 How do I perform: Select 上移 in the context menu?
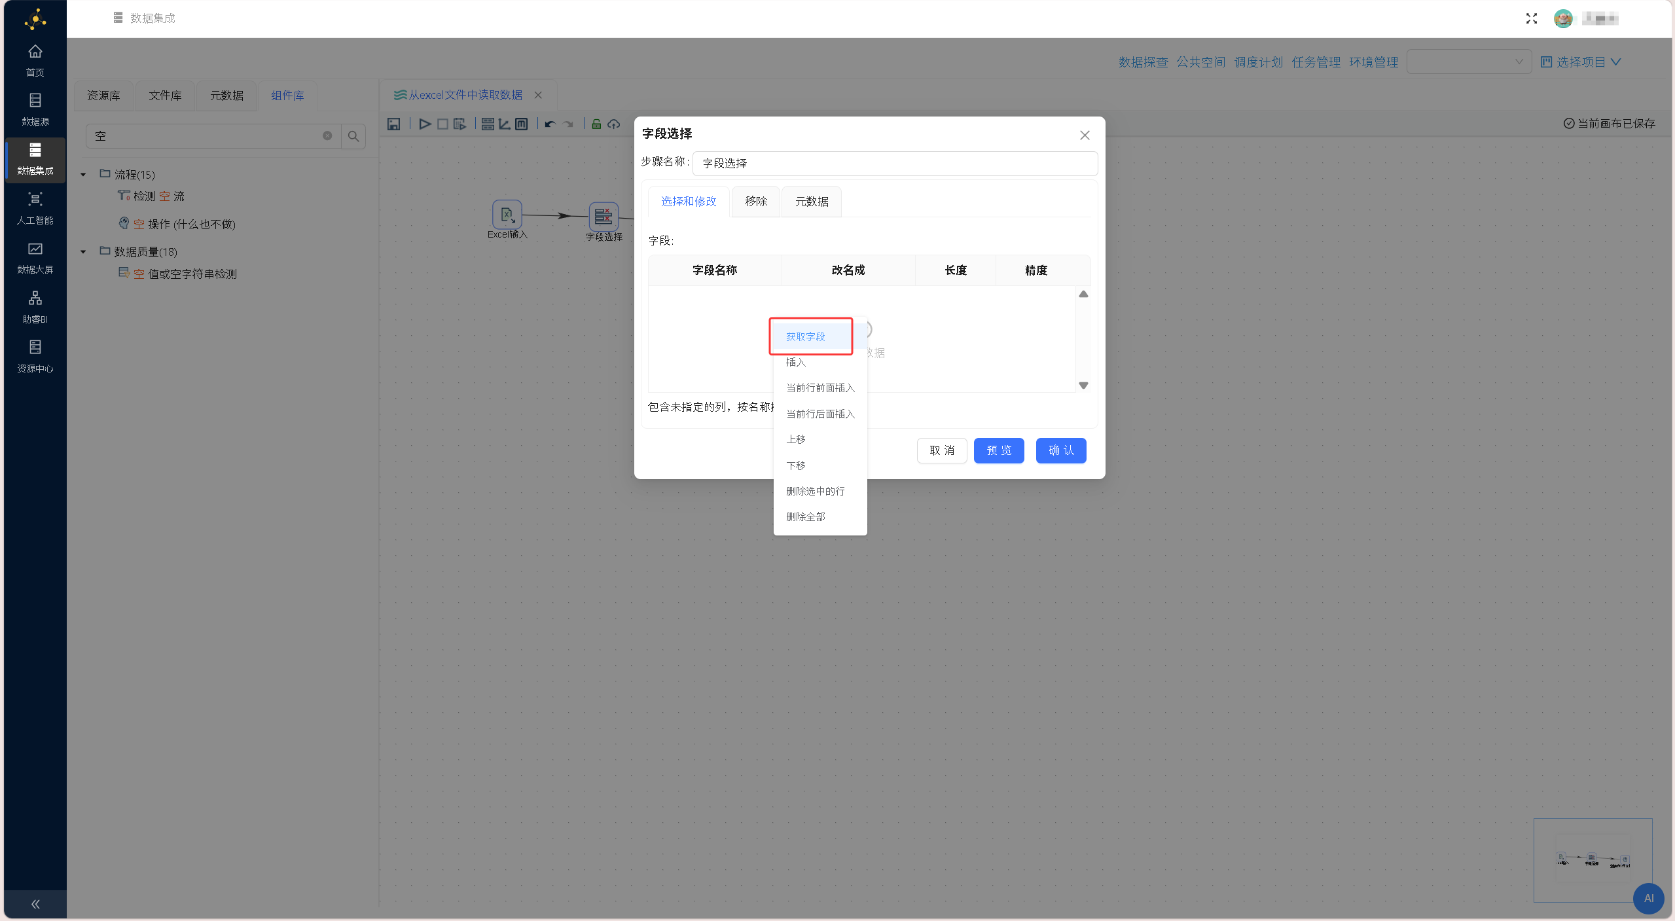pyautogui.click(x=819, y=439)
